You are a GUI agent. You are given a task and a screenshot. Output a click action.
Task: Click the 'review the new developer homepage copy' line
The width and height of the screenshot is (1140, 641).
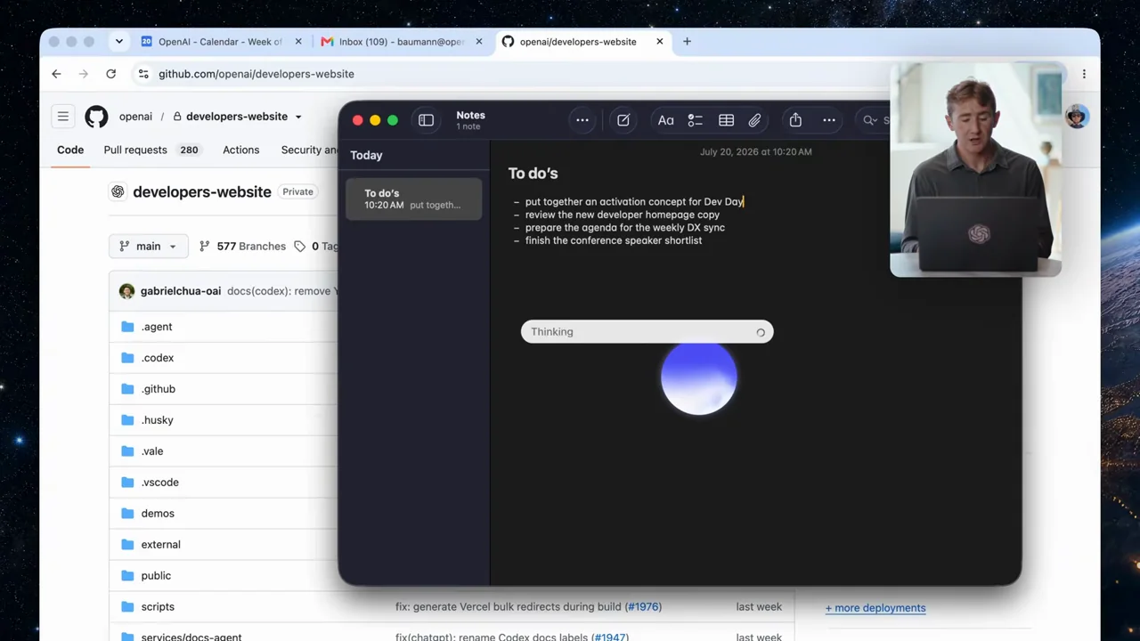tap(622, 215)
